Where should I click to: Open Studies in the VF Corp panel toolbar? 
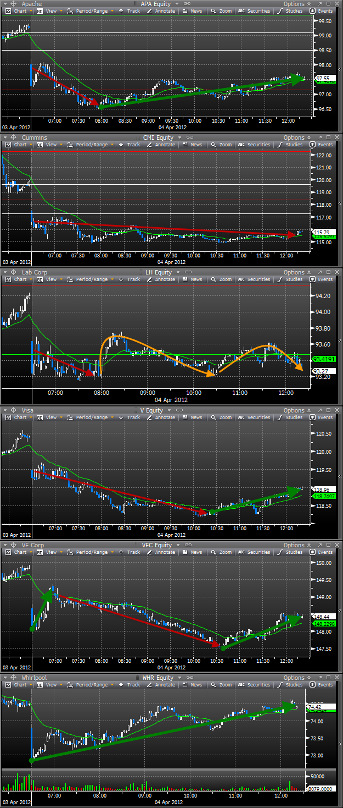[290, 552]
